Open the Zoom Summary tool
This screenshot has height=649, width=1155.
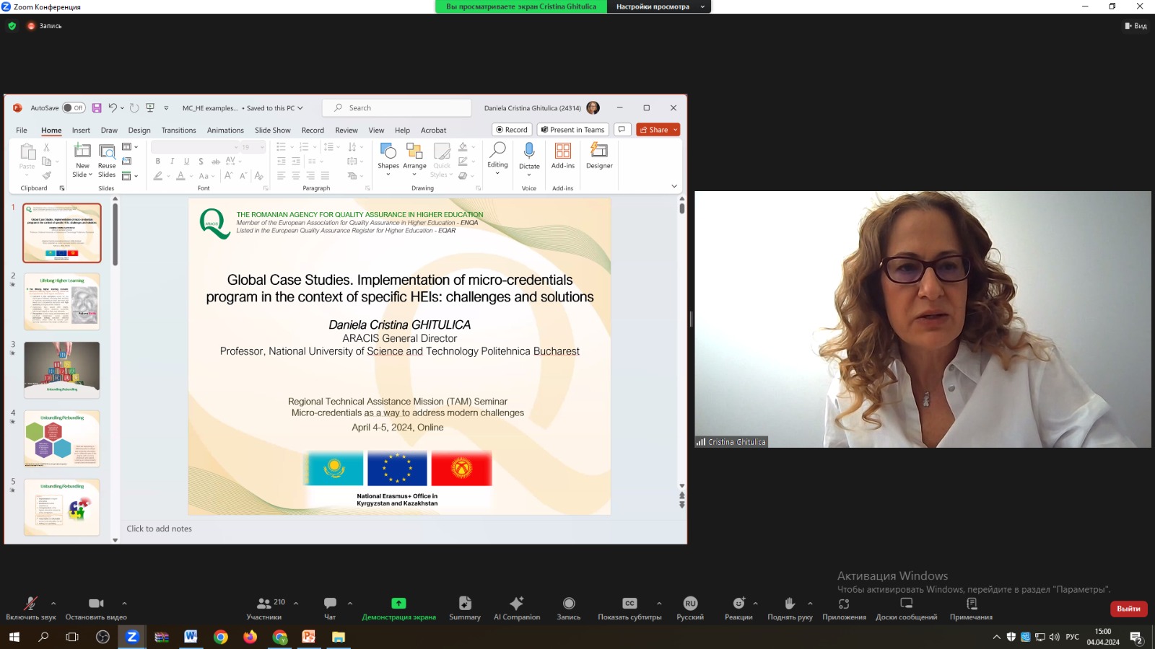[x=465, y=604]
